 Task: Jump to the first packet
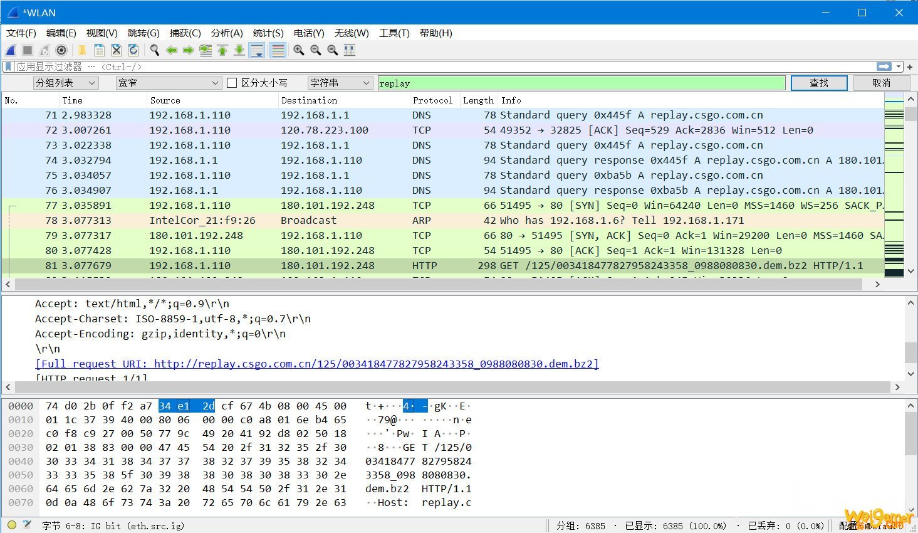pyautogui.click(x=222, y=50)
